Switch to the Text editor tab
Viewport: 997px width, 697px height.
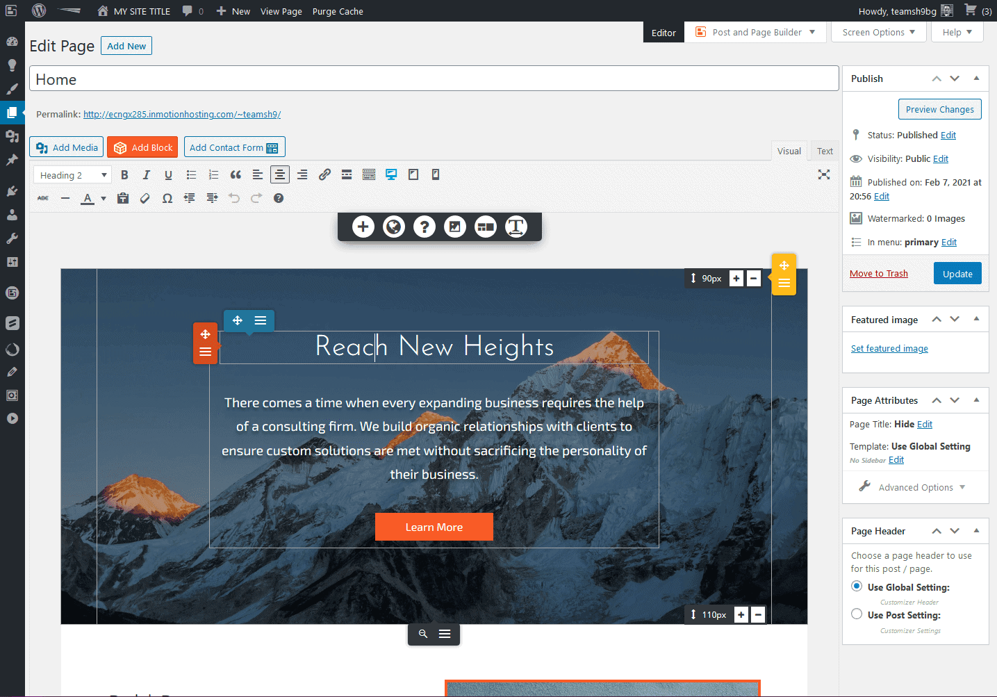[x=825, y=151]
